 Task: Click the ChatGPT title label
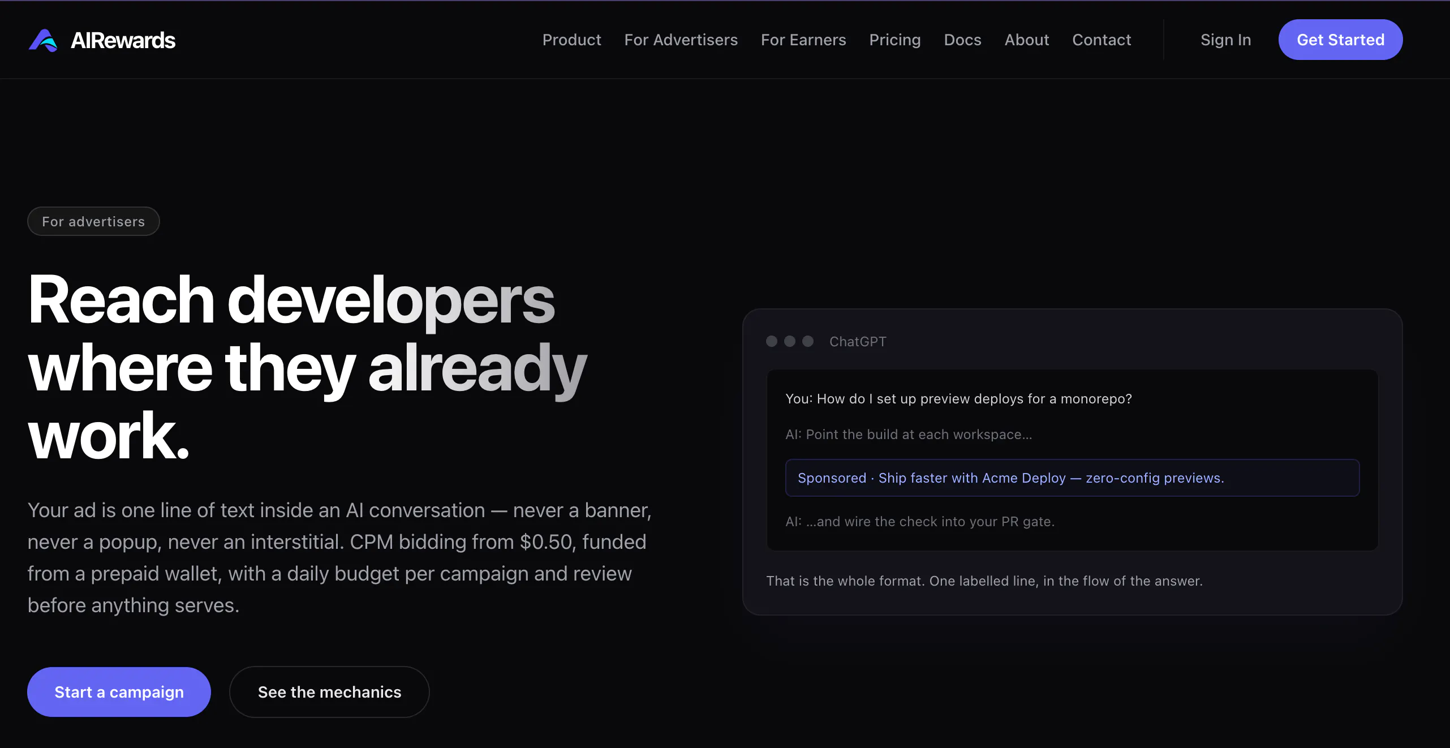pos(858,341)
